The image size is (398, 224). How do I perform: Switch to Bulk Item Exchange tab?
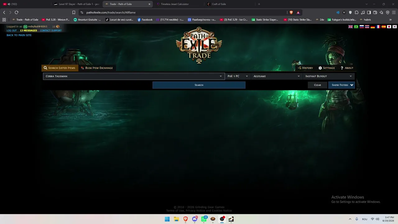coord(97,68)
